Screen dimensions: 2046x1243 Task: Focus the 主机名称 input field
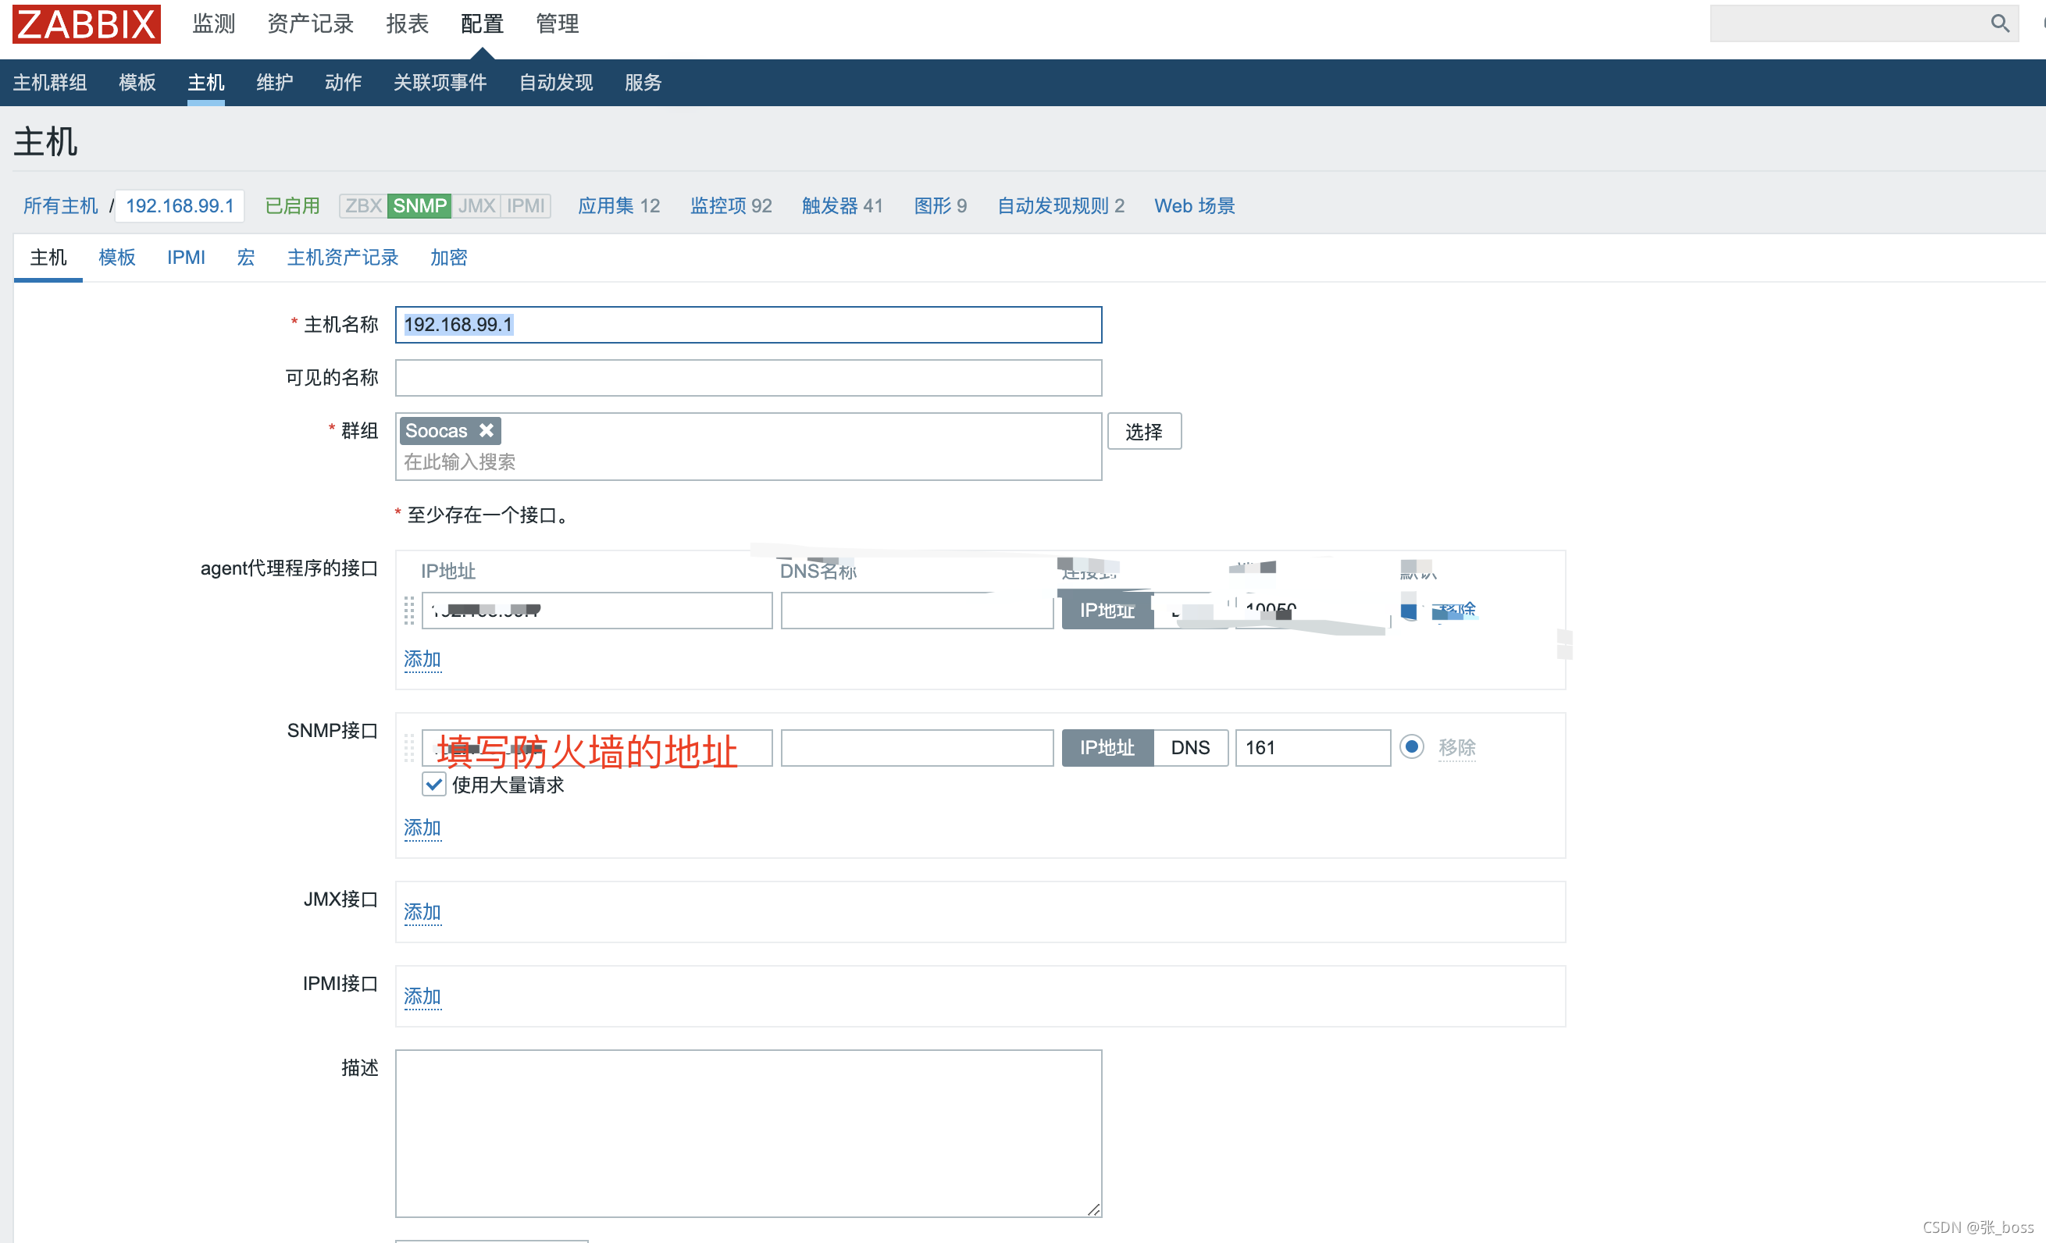coord(748,325)
